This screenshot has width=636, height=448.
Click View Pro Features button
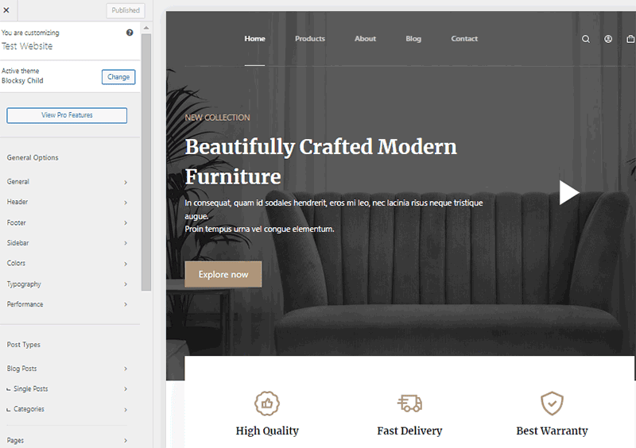[x=67, y=115]
